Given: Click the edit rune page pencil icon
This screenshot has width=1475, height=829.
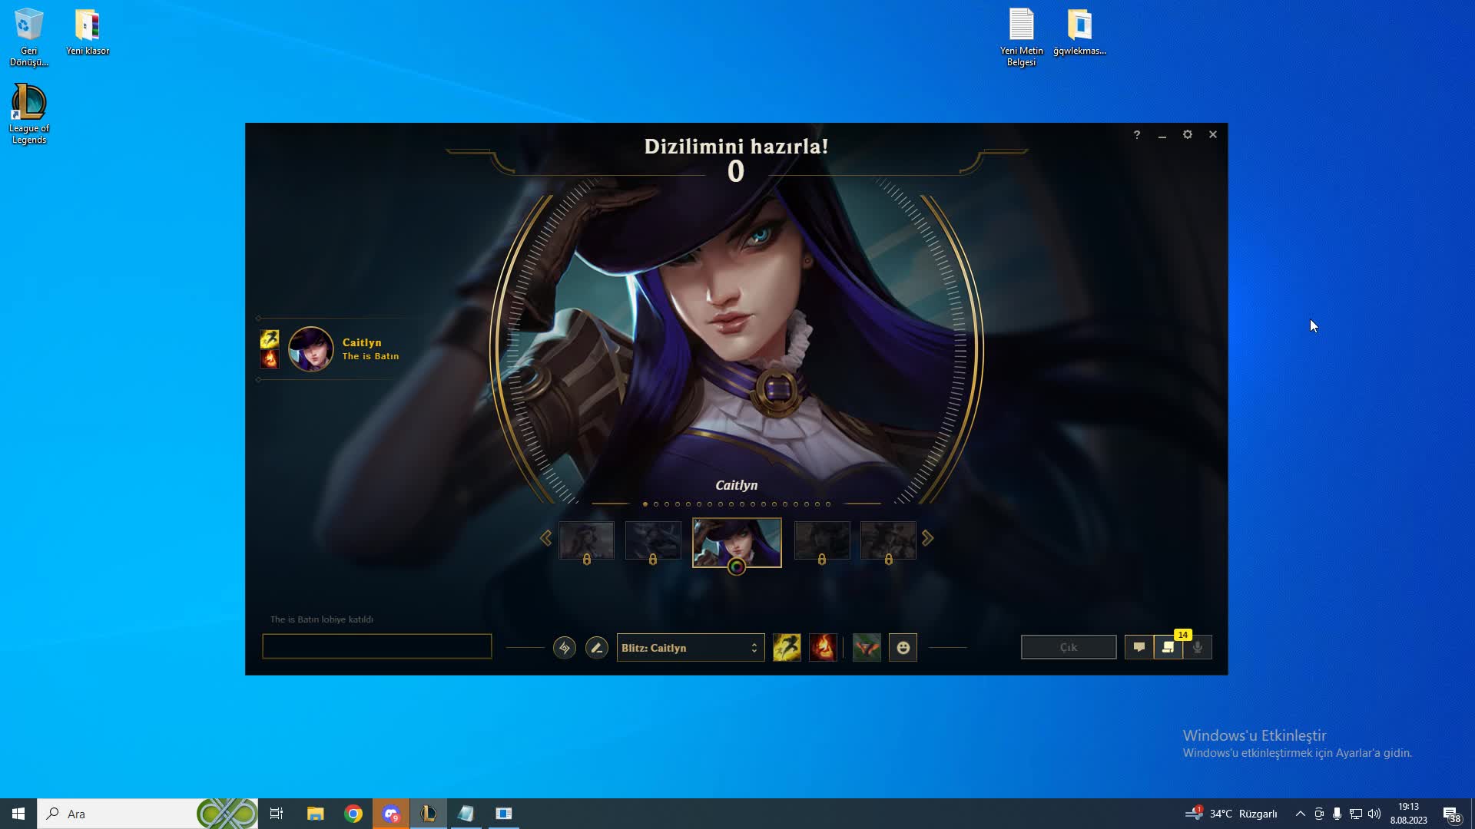Looking at the screenshot, I should tap(597, 648).
